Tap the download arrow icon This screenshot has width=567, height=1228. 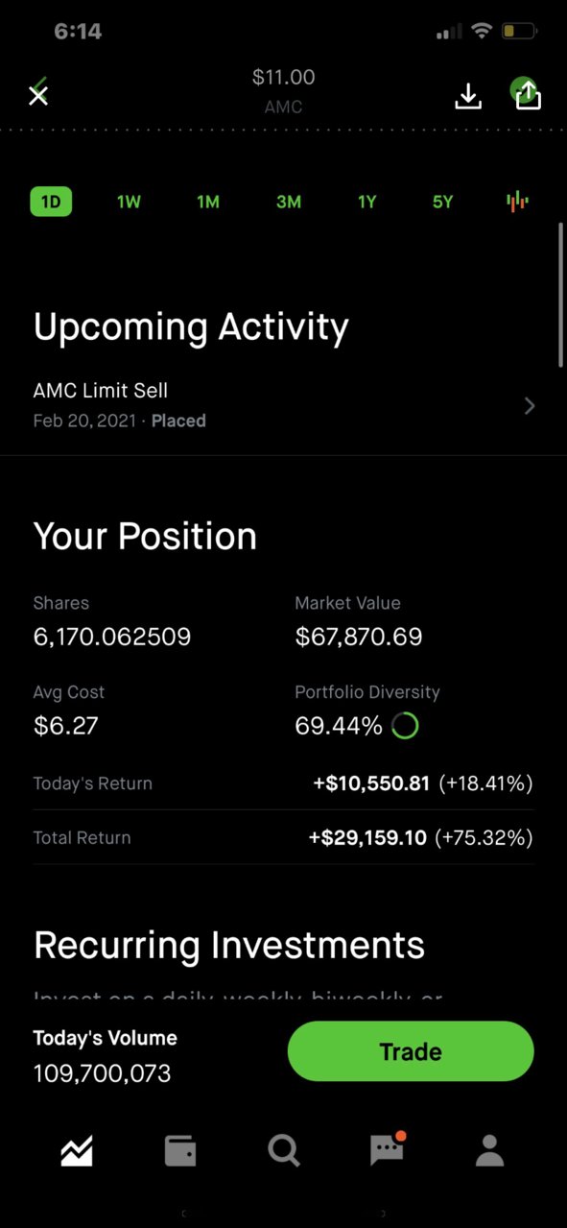point(468,95)
